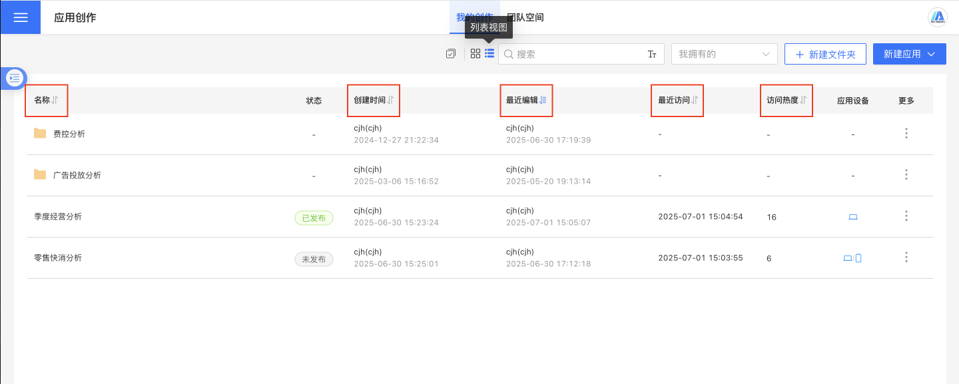Click the 未发布 status tag
Screen dimensions: 959x384
(314, 259)
